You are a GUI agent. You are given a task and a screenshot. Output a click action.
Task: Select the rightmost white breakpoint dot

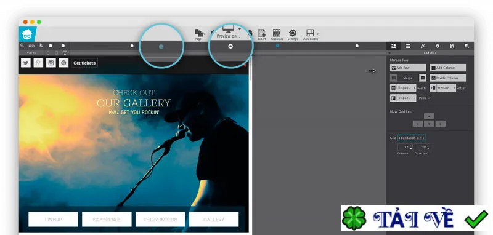coord(357,46)
